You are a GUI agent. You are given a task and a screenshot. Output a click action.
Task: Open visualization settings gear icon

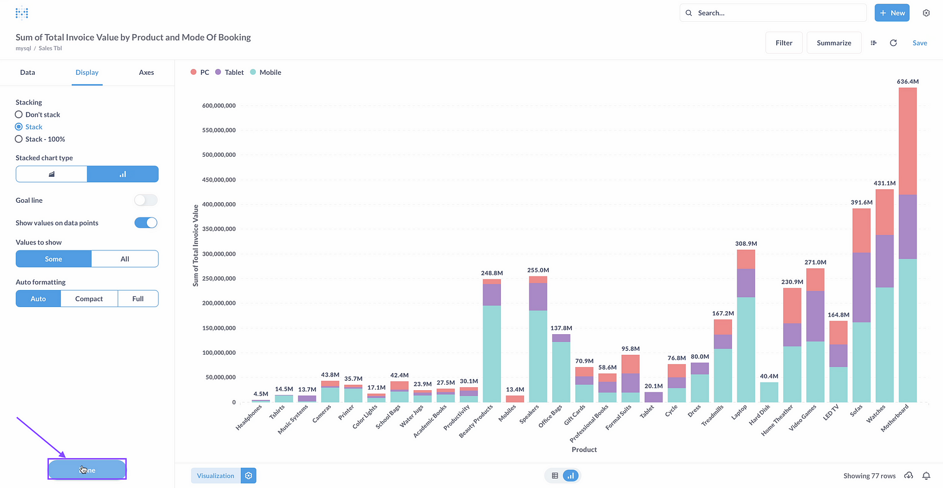(249, 476)
